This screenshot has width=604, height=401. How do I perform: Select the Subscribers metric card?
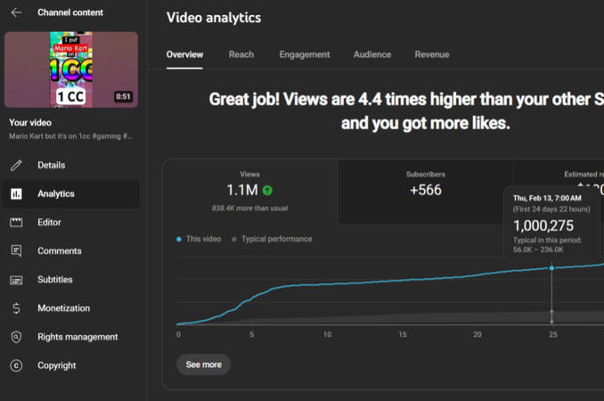click(x=425, y=191)
